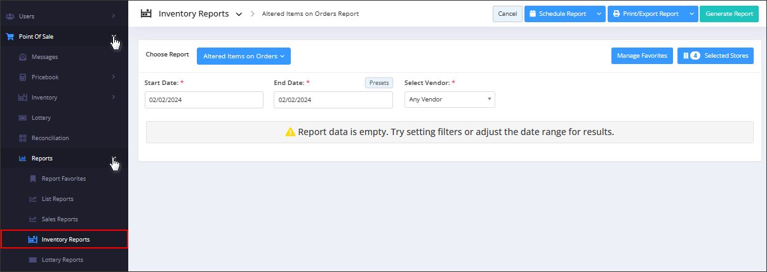Click the Point Of Sale cart icon
767x272 pixels.
[x=10, y=37]
